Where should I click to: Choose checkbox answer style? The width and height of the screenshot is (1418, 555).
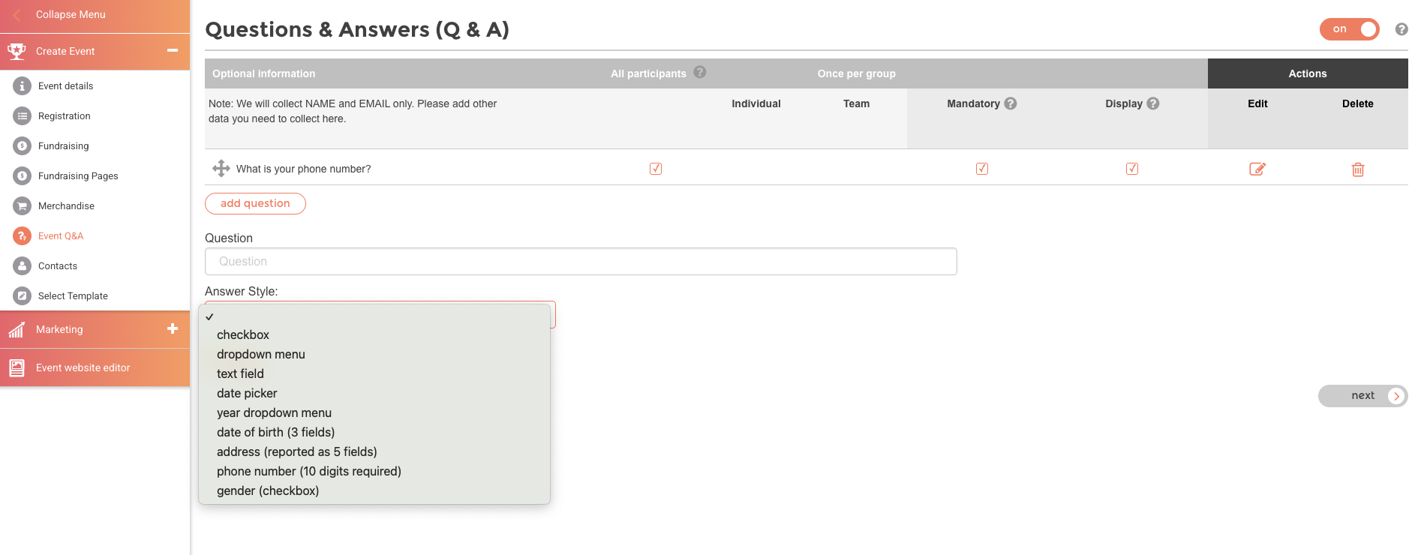374,334
